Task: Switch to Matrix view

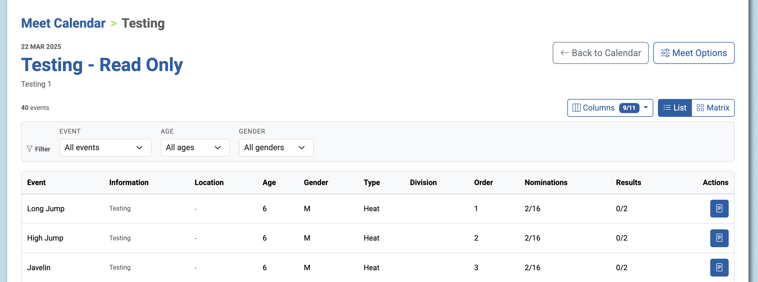Action: click(713, 108)
